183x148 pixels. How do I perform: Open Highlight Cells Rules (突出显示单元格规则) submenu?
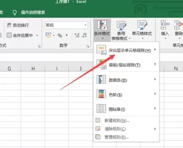(x=126, y=49)
